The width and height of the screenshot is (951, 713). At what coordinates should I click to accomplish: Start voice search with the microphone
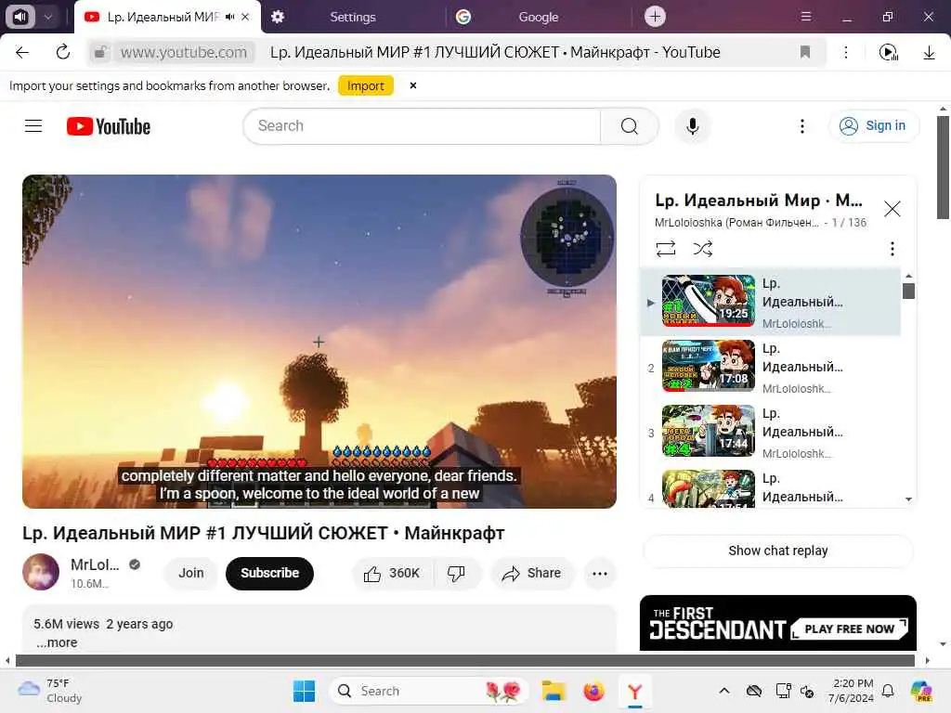click(692, 126)
